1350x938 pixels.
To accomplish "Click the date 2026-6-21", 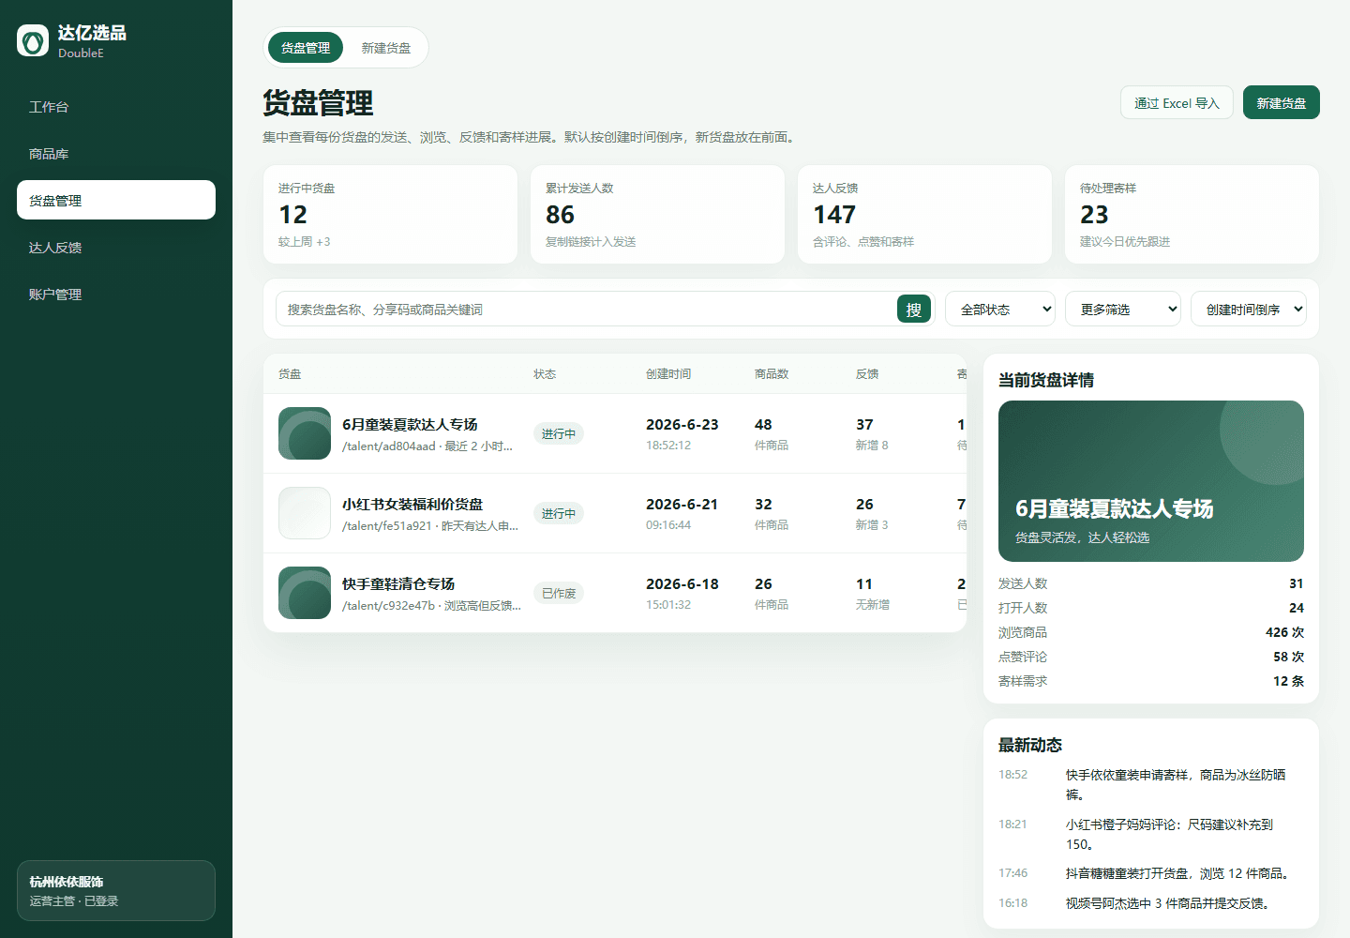I will point(682,504).
